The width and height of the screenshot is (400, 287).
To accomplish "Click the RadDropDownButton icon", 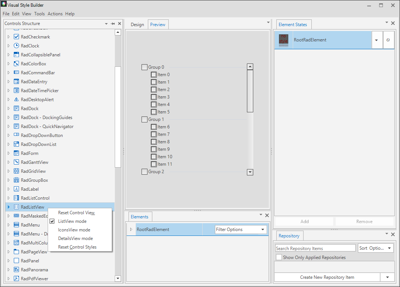I will coord(16,135).
